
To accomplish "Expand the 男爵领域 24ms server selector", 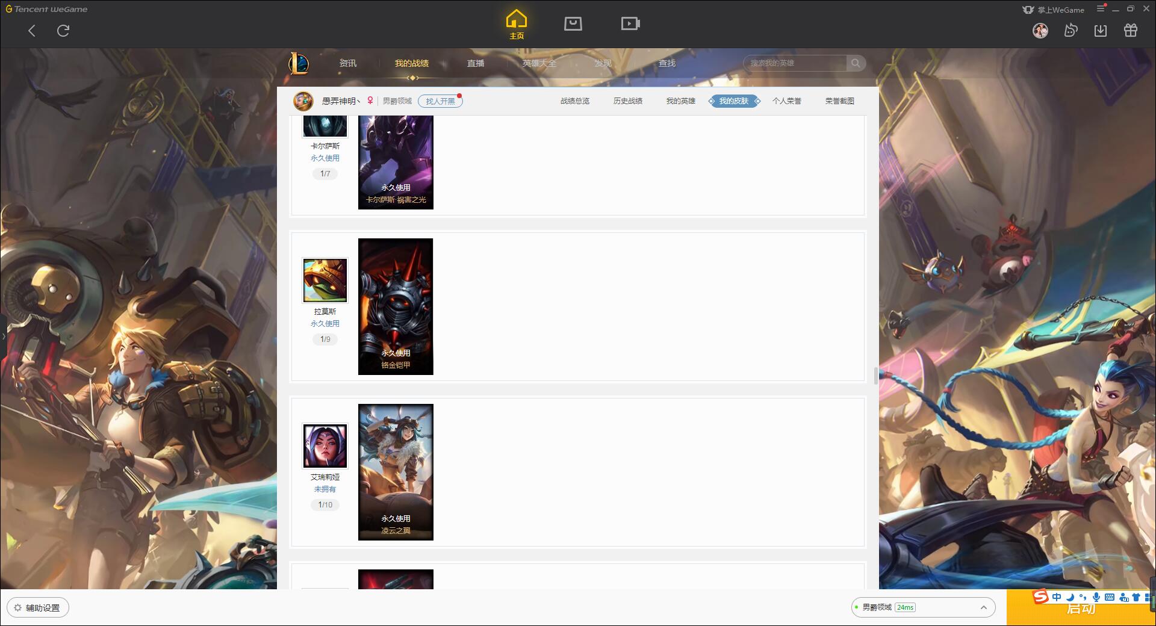I will 922,607.
